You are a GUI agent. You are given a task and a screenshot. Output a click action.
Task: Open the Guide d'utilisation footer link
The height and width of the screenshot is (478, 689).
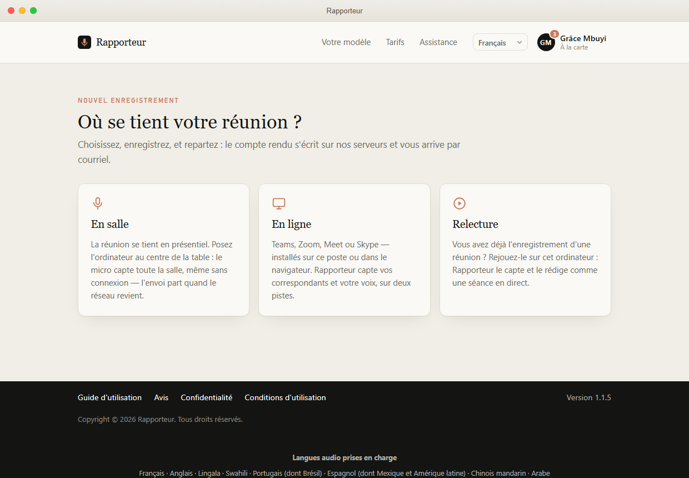pos(109,397)
